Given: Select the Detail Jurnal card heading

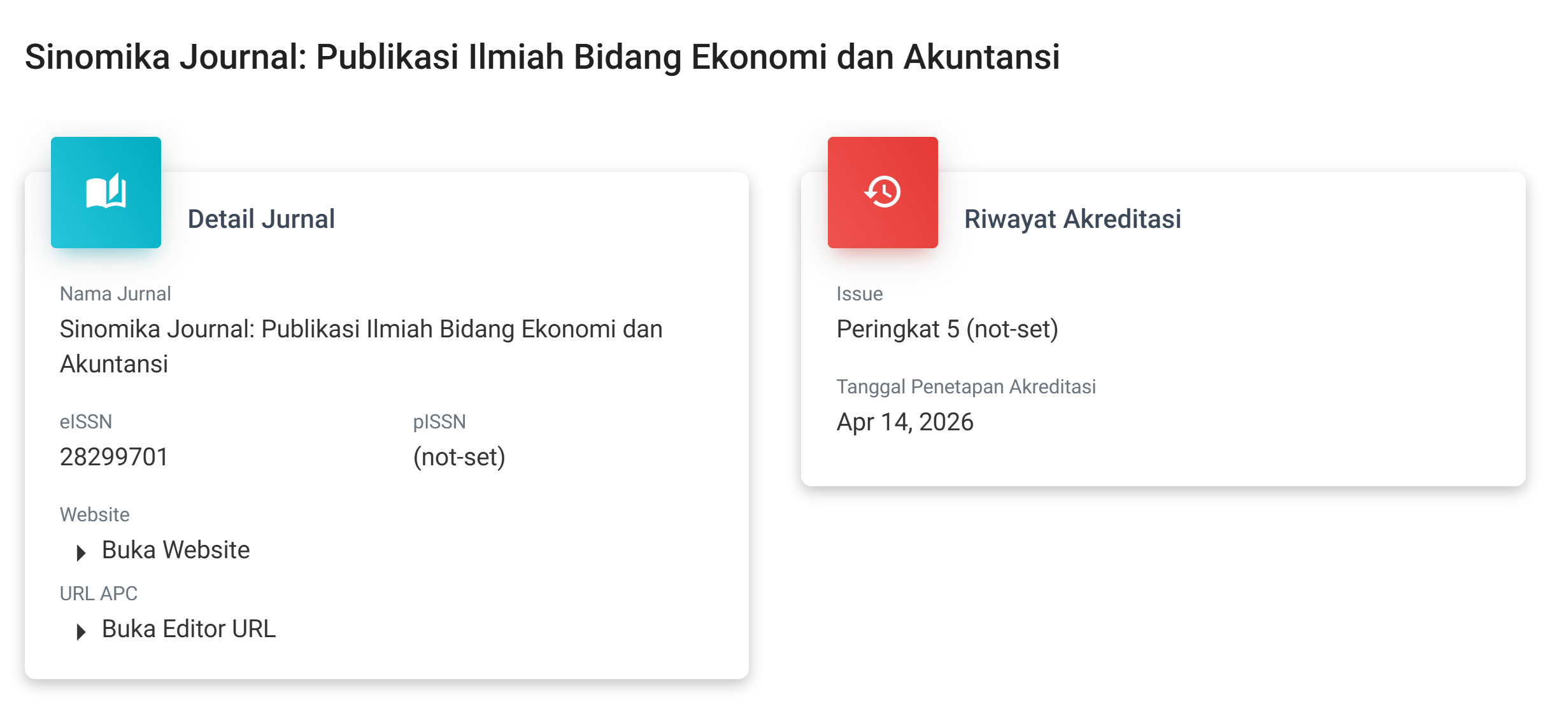Looking at the screenshot, I should tap(261, 219).
